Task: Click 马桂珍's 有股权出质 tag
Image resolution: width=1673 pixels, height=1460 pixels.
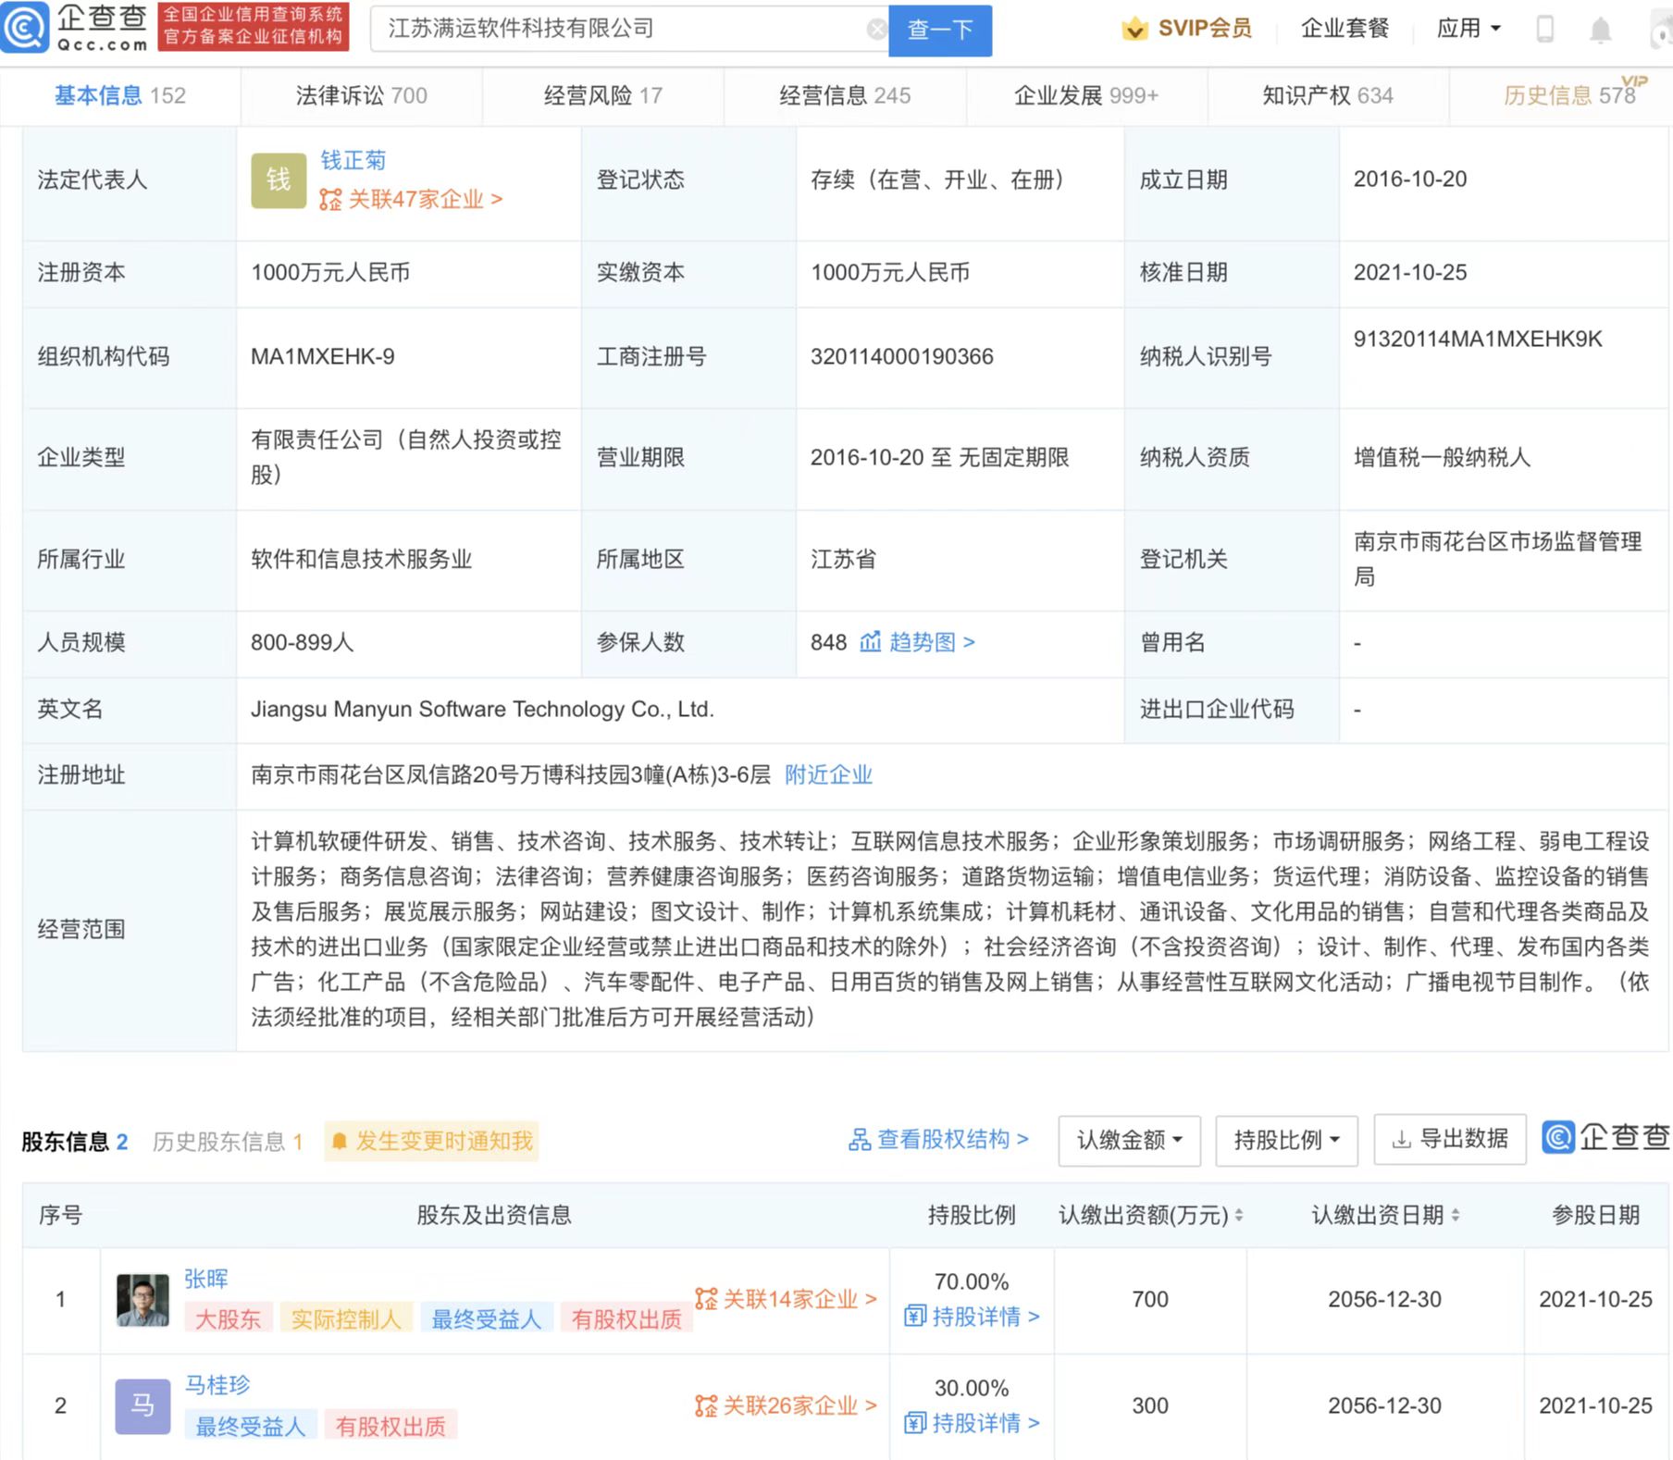Action: [x=390, y=1426]
